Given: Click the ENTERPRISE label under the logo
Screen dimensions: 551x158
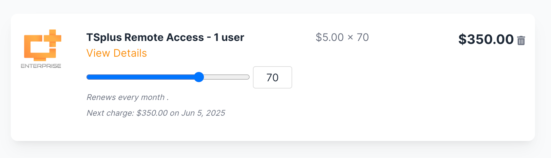Looking at the screenshot, I should [41, 66].
